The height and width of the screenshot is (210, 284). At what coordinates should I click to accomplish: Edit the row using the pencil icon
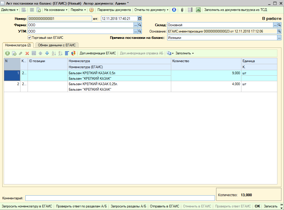tap(21, 53)
